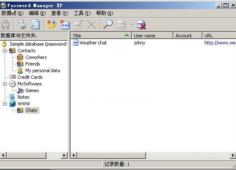Viewport: 236px width, 170px height.
Task: Open the 帮助 (H) menu
Action: click(x=105, y=13)
